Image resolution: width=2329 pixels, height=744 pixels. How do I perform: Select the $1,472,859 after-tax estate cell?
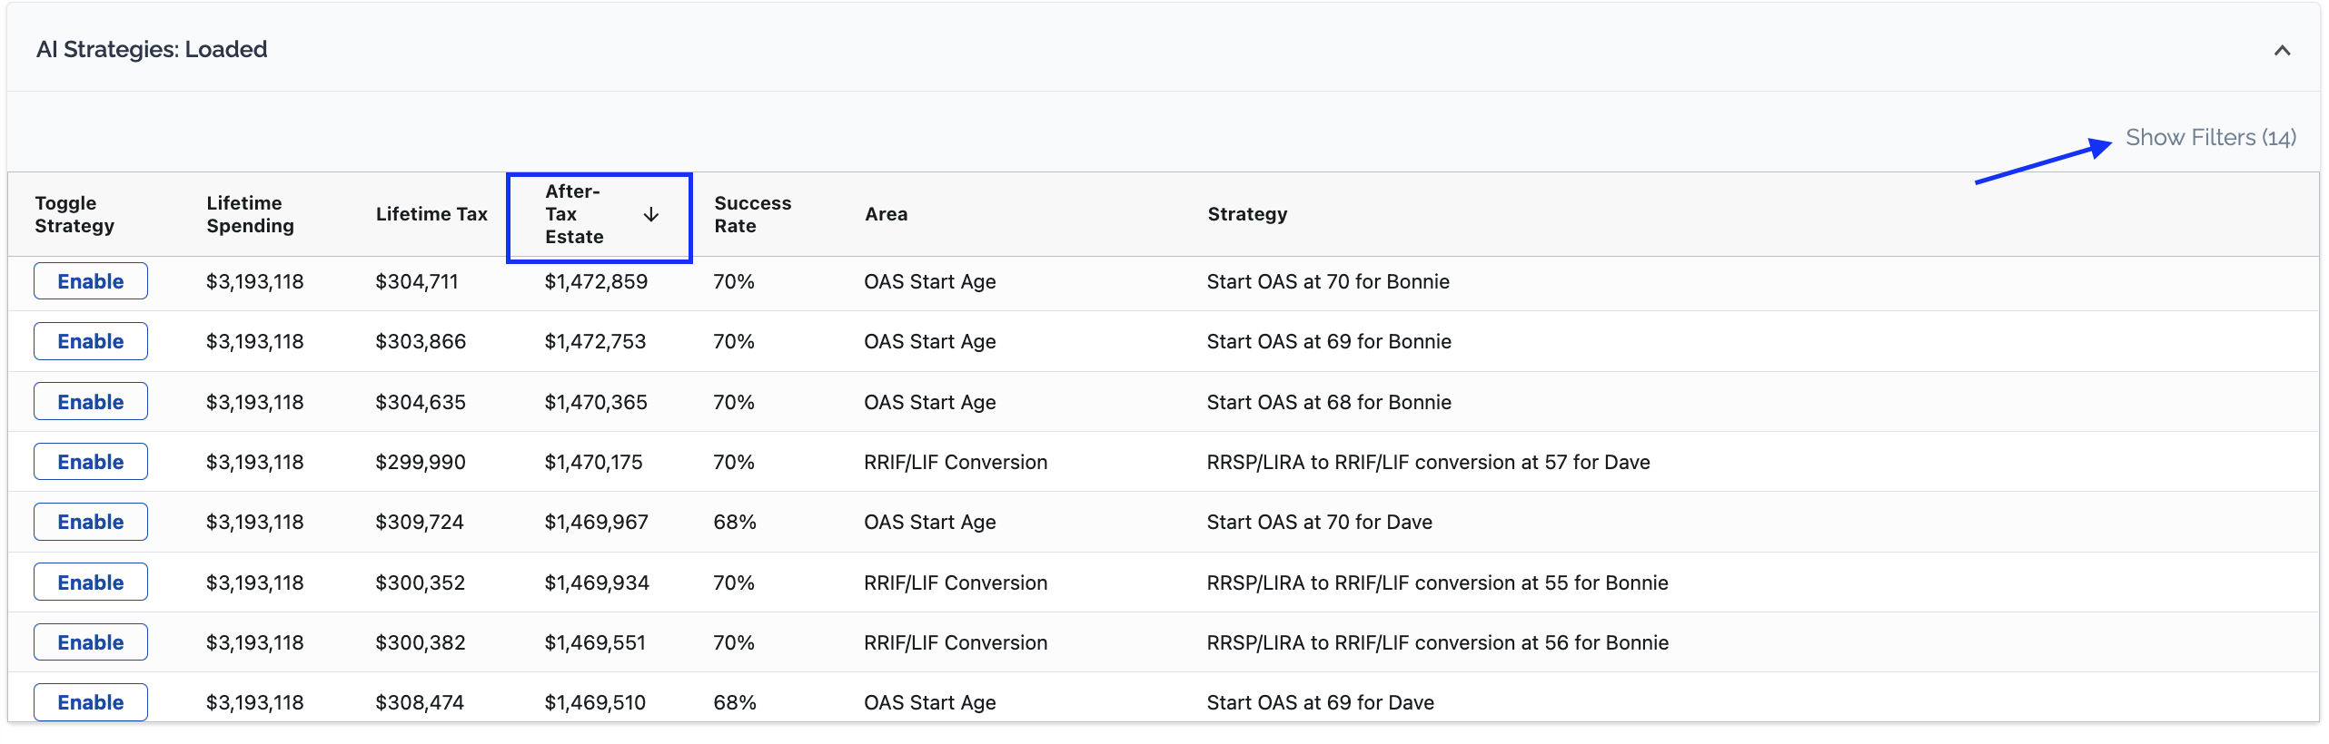(x=596, y=282)
